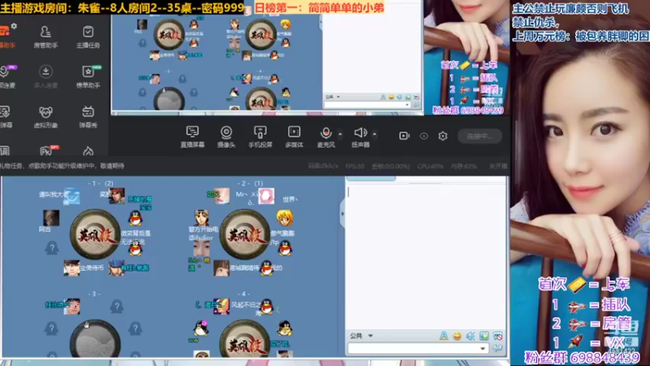Viewport: 650px width, 366px height.
Task: Take the empty question-mark seat at table 1
Action: coord(52,249)
